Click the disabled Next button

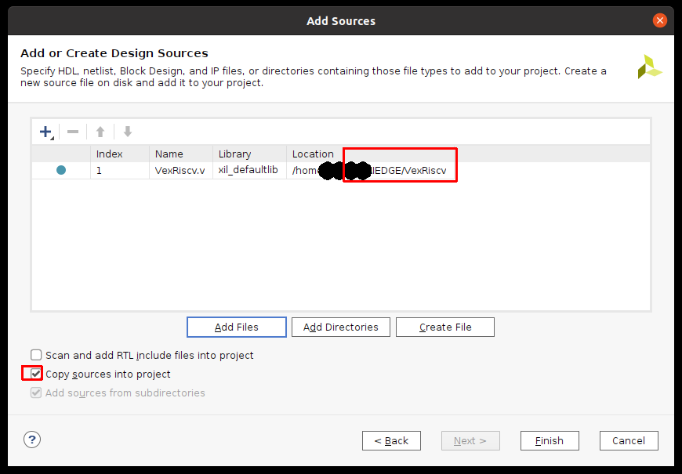pos(470,441)
